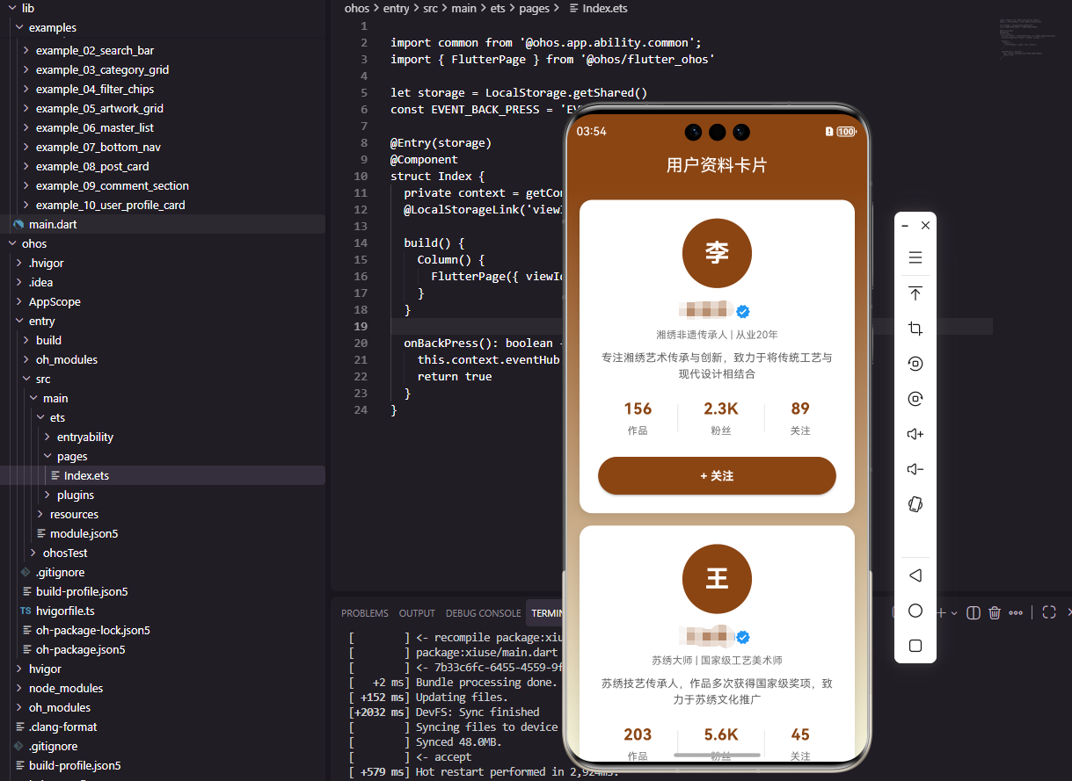Tap the emulator Back triangle button

coord(915,575)
